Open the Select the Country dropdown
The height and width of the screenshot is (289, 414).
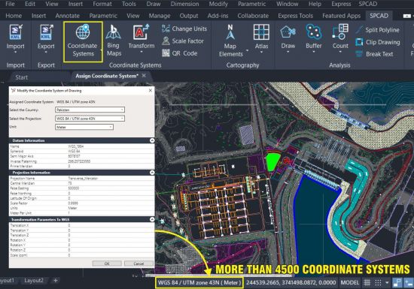(90, 110)
